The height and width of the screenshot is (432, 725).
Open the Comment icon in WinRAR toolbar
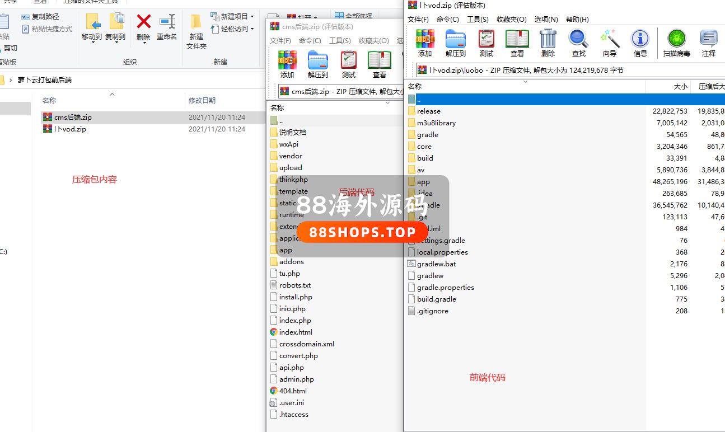point(708,43)
